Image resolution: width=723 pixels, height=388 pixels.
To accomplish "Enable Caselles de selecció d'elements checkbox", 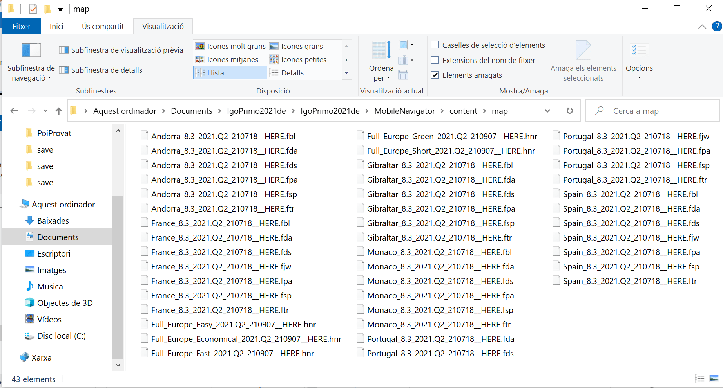I will coord(435,45).
